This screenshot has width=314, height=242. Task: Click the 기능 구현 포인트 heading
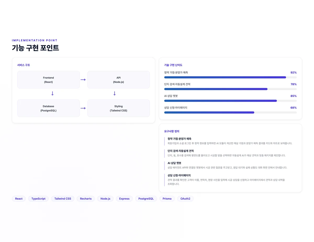[x=35, y=48]
